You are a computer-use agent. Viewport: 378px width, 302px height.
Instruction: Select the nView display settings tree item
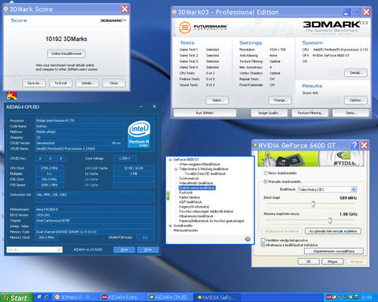coord(199,164)
